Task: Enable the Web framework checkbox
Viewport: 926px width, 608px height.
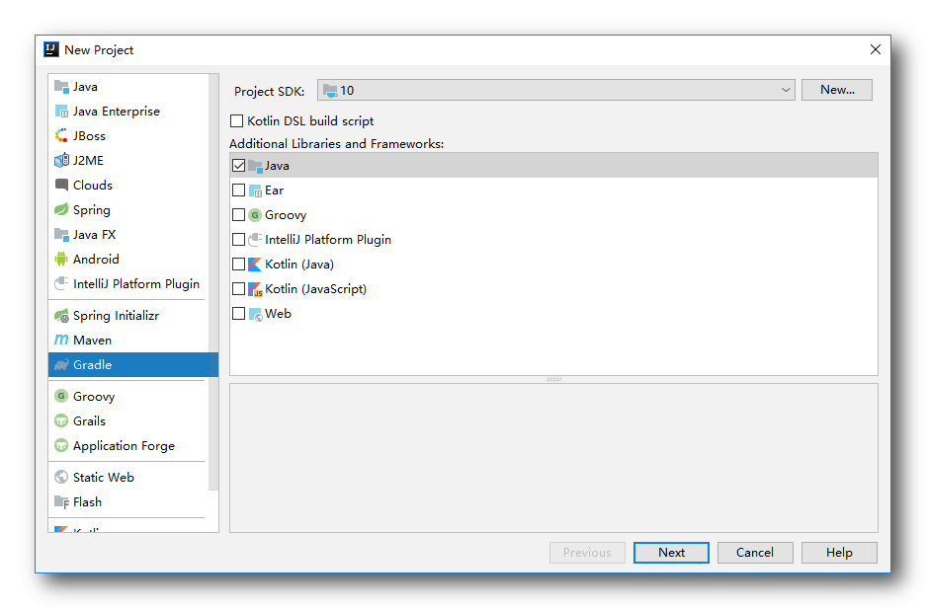Action: click(x=238, y=314)
